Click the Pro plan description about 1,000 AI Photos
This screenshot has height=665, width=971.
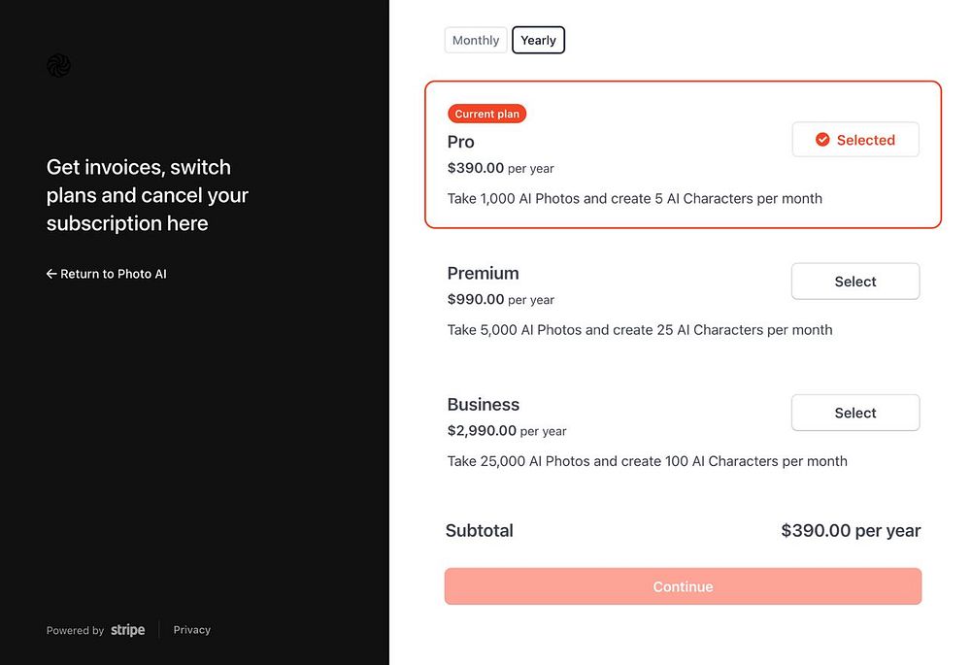pos(635,198)
